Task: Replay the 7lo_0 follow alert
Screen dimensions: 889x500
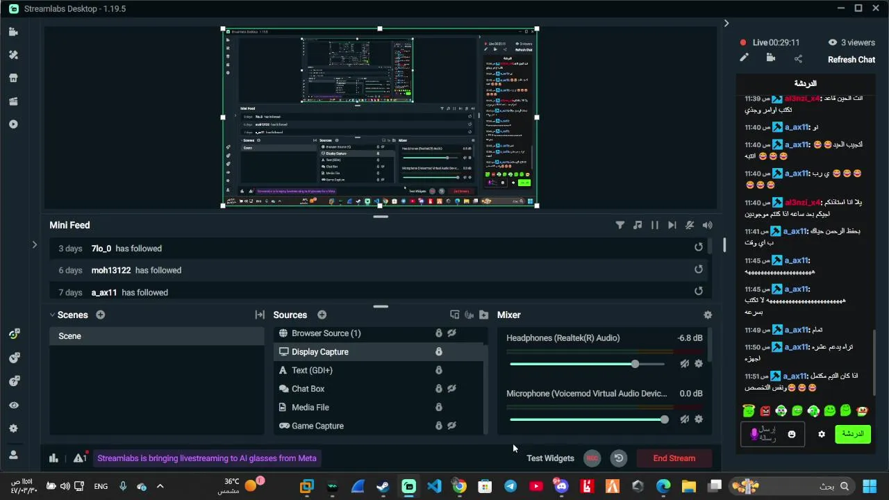Action: [x=699, y=247]
